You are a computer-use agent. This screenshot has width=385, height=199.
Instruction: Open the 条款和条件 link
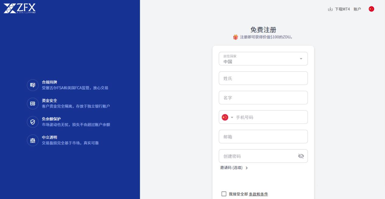click(258, 194)
